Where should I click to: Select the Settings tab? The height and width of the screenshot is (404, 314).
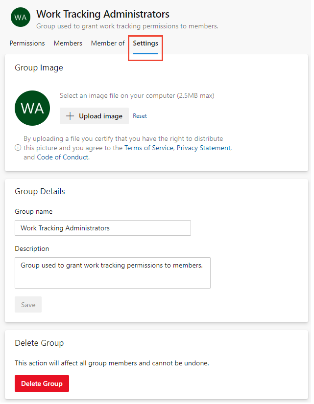(x=145, y=43)
